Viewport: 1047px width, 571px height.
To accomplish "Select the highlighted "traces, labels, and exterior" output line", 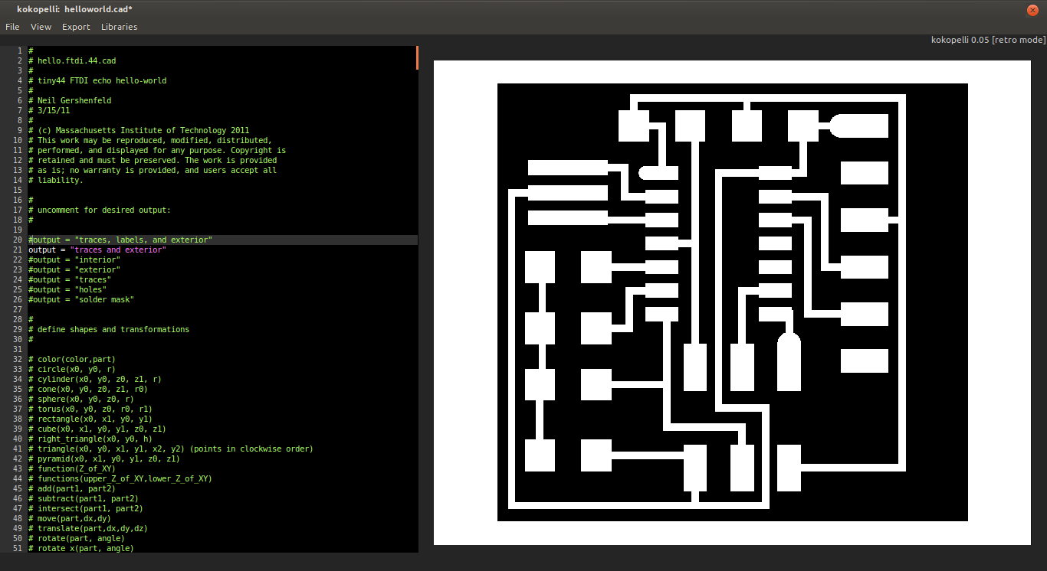I will point(120,240).
